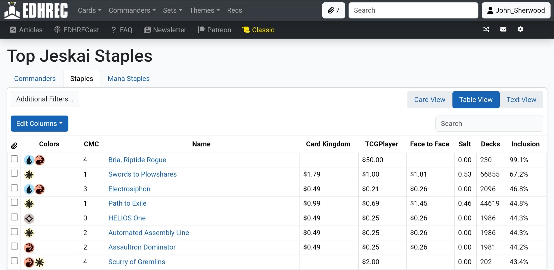
Task: Select the Commanders tab
Action: pos(35,78)
